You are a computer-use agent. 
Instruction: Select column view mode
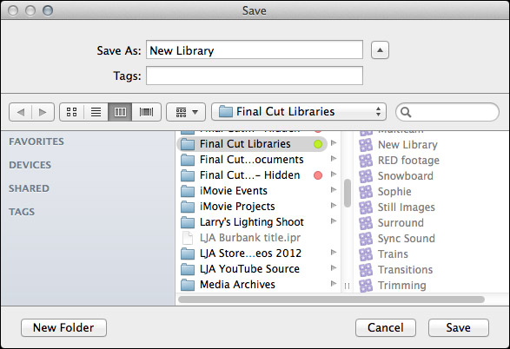120,112
